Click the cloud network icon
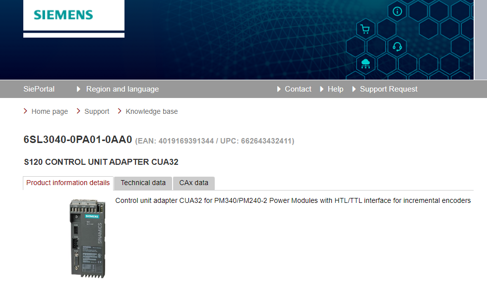 pos(366,63)
